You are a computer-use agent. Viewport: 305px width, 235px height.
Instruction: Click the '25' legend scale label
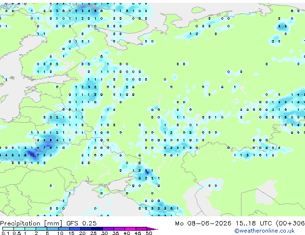pyautogui.click(x=93, y=233)
